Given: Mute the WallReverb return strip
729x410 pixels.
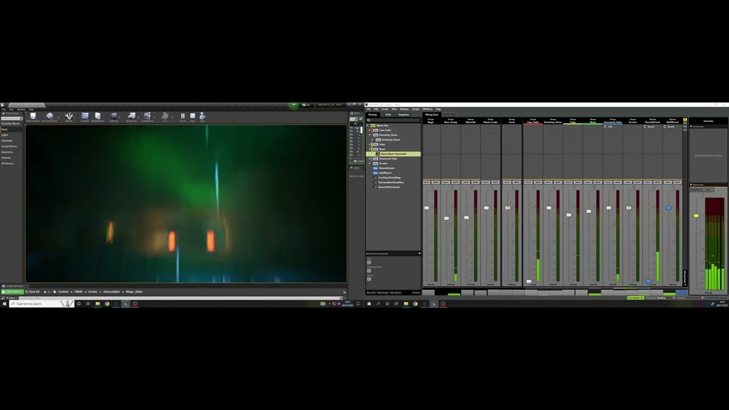Looking at the screenshot, I should coord(677,182).
